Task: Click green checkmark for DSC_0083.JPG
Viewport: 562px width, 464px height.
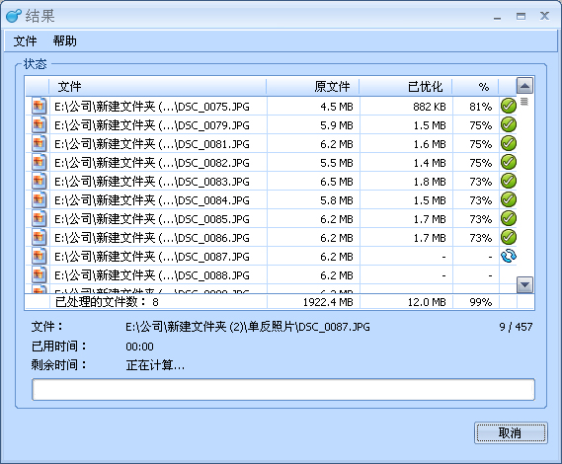Action: 509,181
